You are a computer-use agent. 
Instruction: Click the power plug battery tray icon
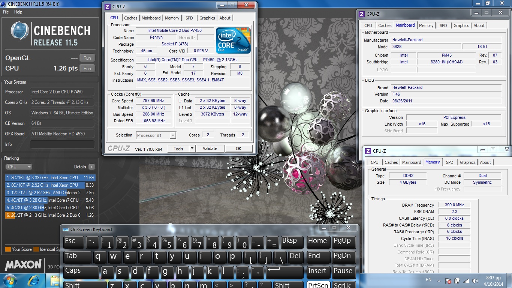click(457, 280)
